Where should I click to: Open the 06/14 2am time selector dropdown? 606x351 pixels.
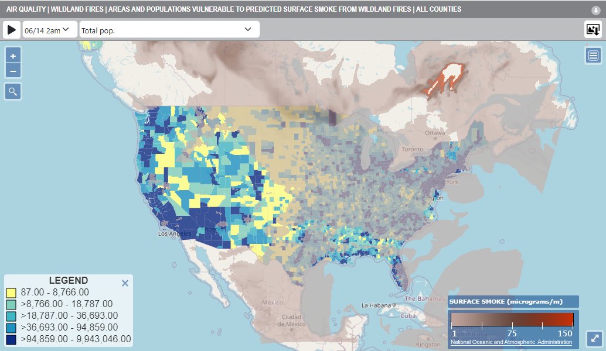point(49,29)
